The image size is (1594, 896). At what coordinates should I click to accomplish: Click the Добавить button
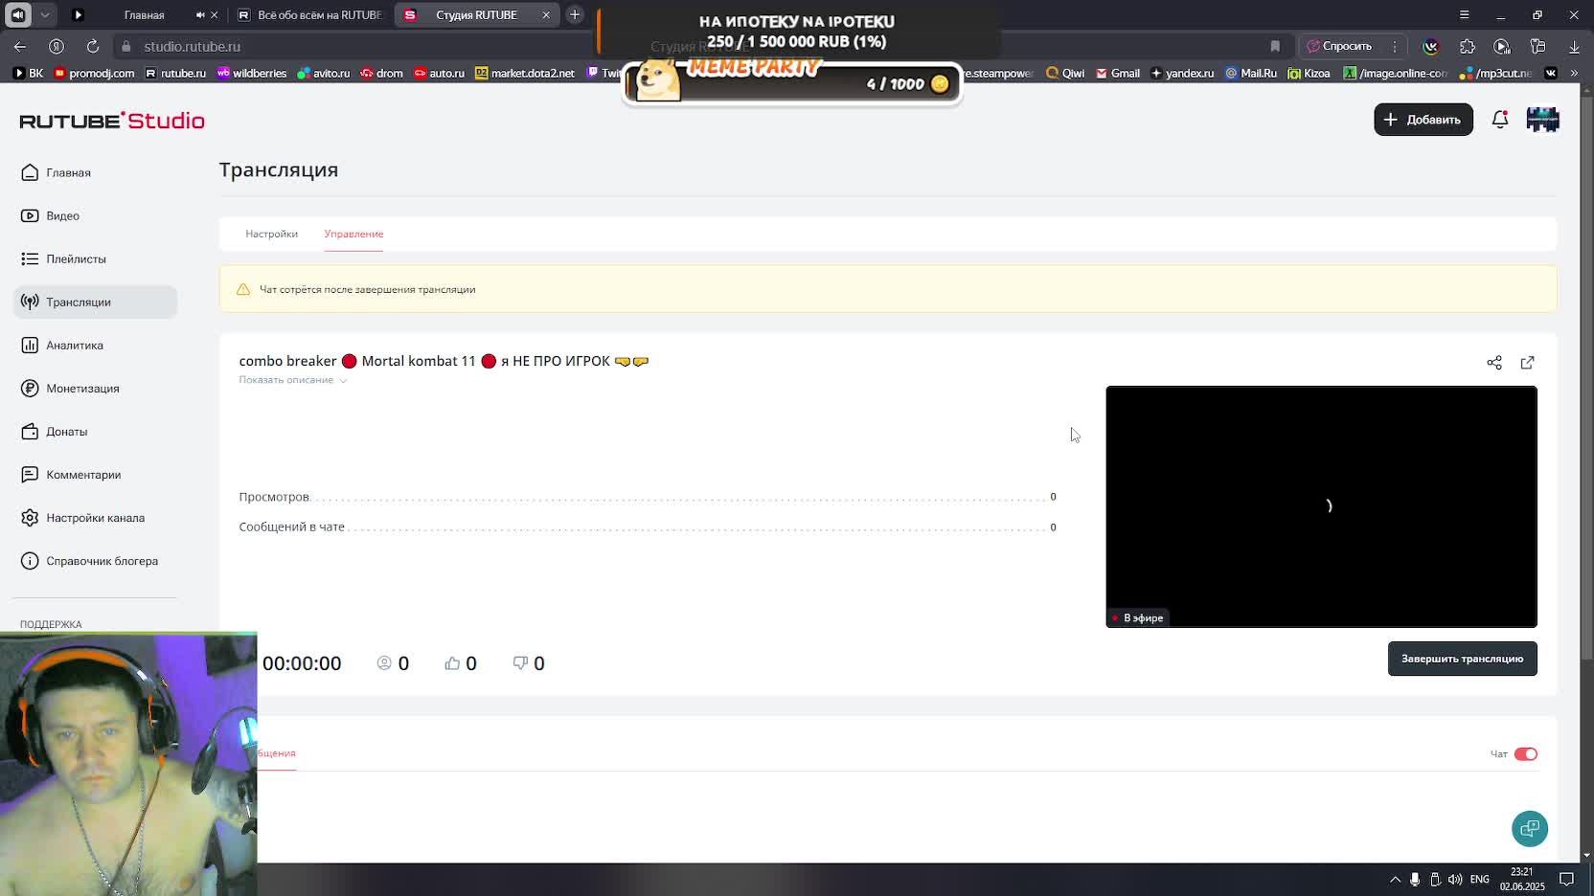pos(1423,120)
